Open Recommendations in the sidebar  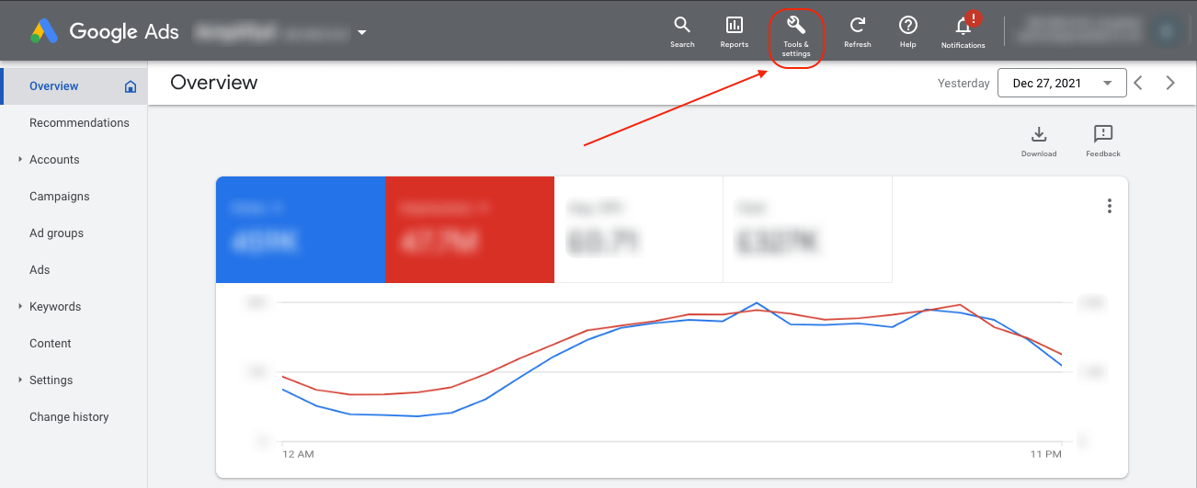coord(79,123)
